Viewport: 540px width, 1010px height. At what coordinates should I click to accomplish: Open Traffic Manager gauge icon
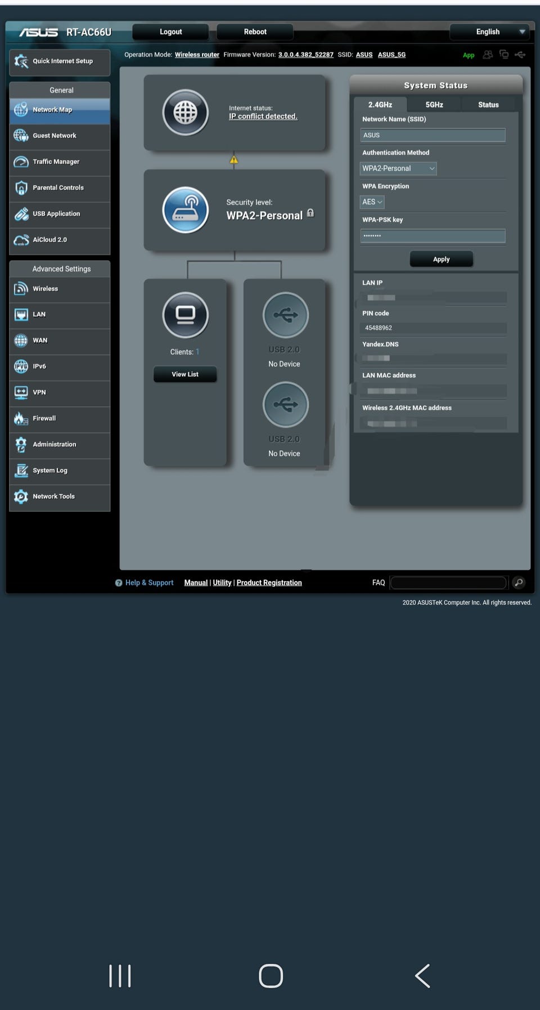coord(21,162)
